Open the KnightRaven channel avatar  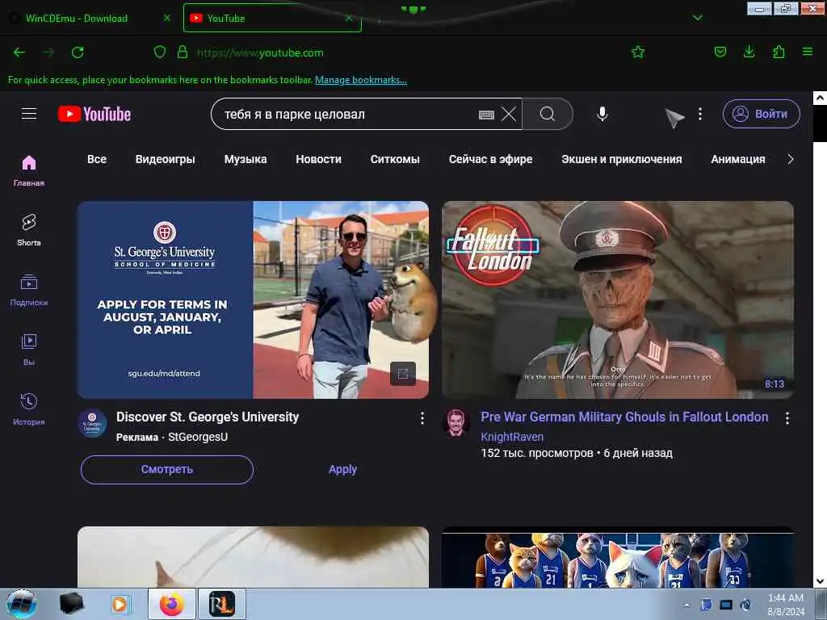pyautogui.click(x=456, y=423)
